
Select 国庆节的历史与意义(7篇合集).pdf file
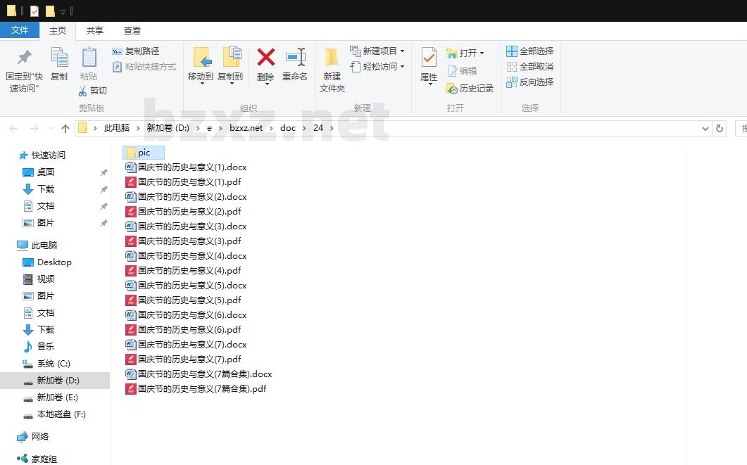pyautogui.click(x=201, y=389)
